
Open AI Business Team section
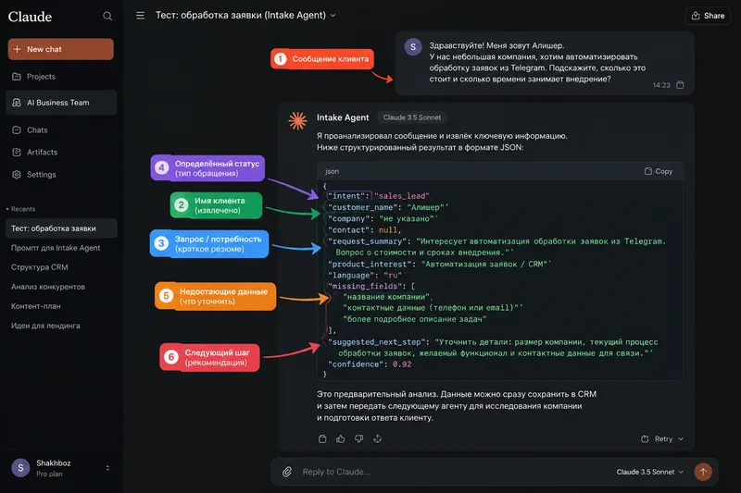61,103
